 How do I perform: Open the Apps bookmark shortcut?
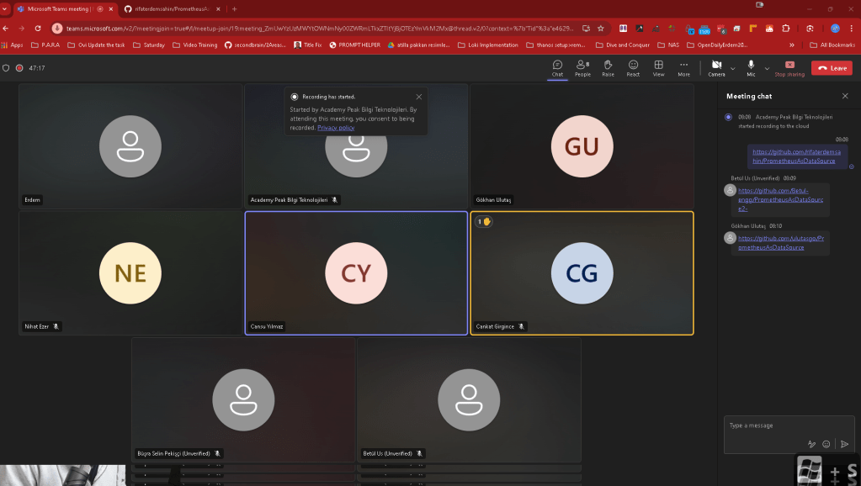12,45
